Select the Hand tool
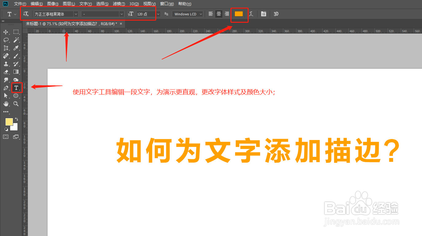The height and width of the screenshot is (236, 422). pyautogui.click(x=6, y=104)
